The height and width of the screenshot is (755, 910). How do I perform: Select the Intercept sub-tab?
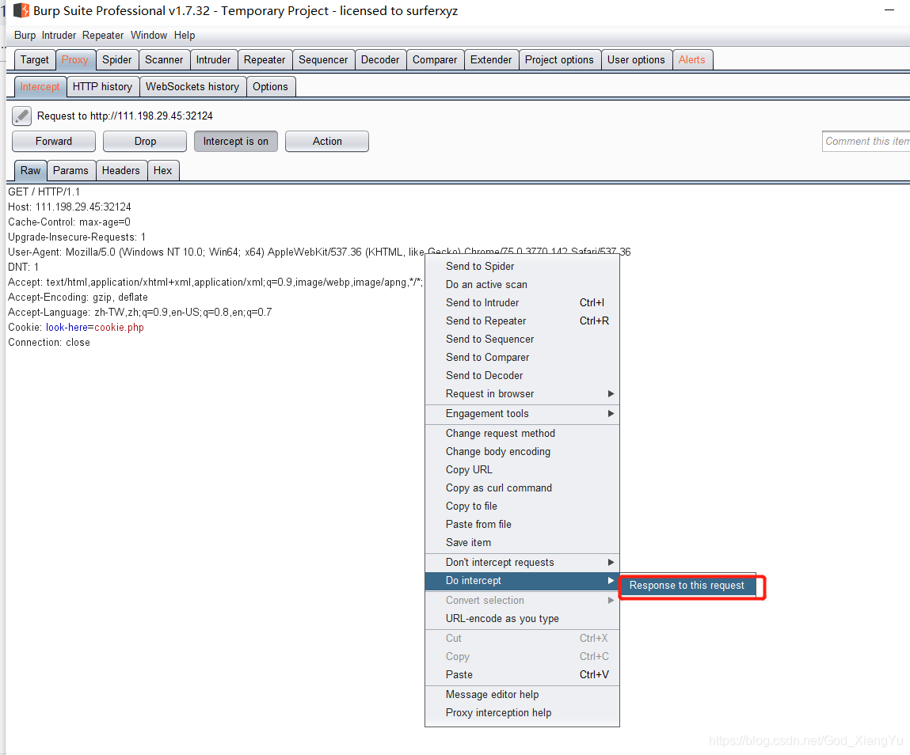tap(40, 87)
